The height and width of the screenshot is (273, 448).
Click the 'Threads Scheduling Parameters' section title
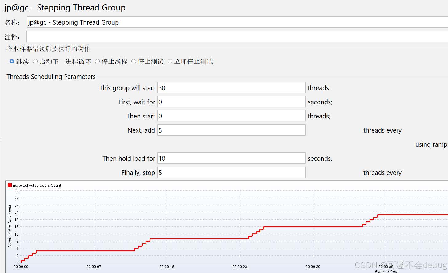click(51, 77)
